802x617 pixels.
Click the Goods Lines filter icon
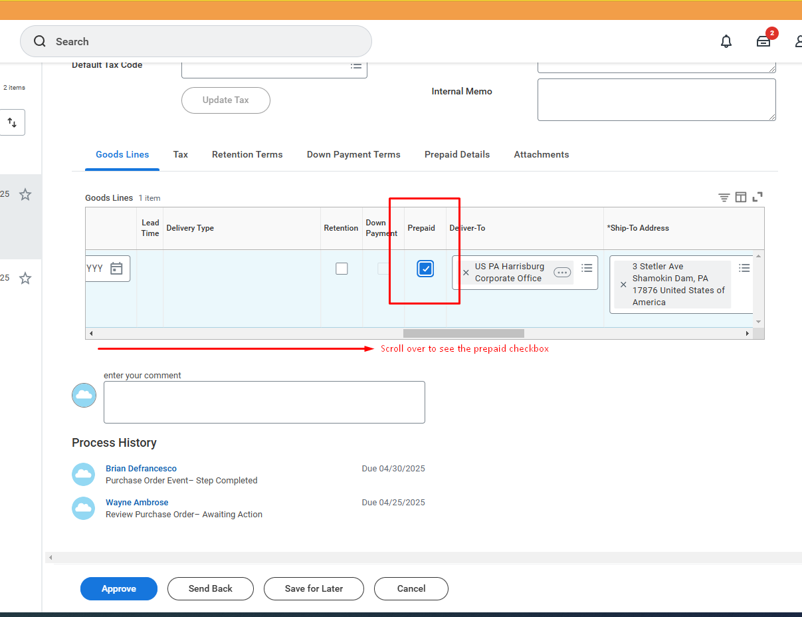[724, 197]
